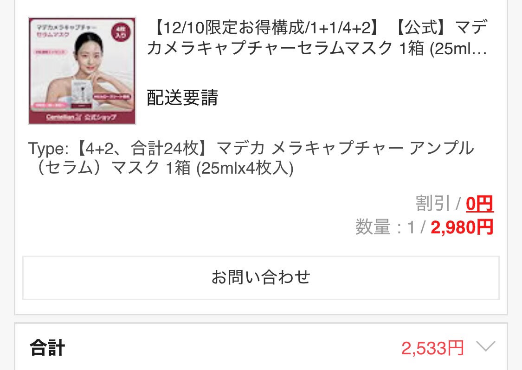522x370 pixels.
Task: Select the Type: 【4+2、合計24枚】 option description
Action: pos(251,158)
